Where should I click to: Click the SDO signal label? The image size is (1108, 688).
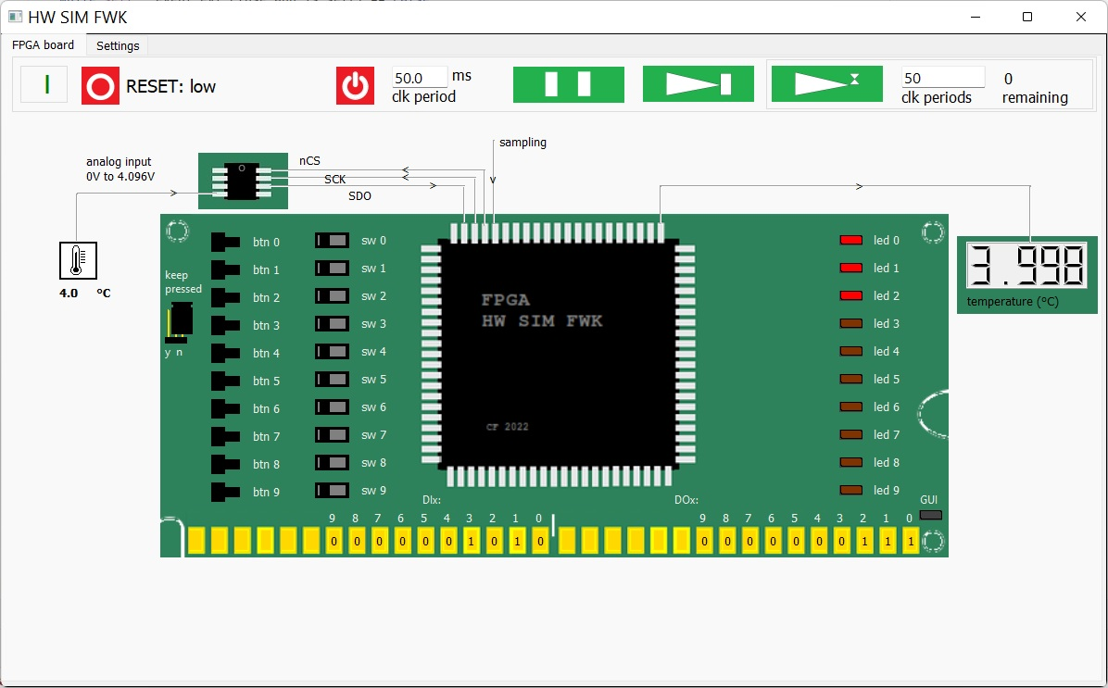[359, 195]
